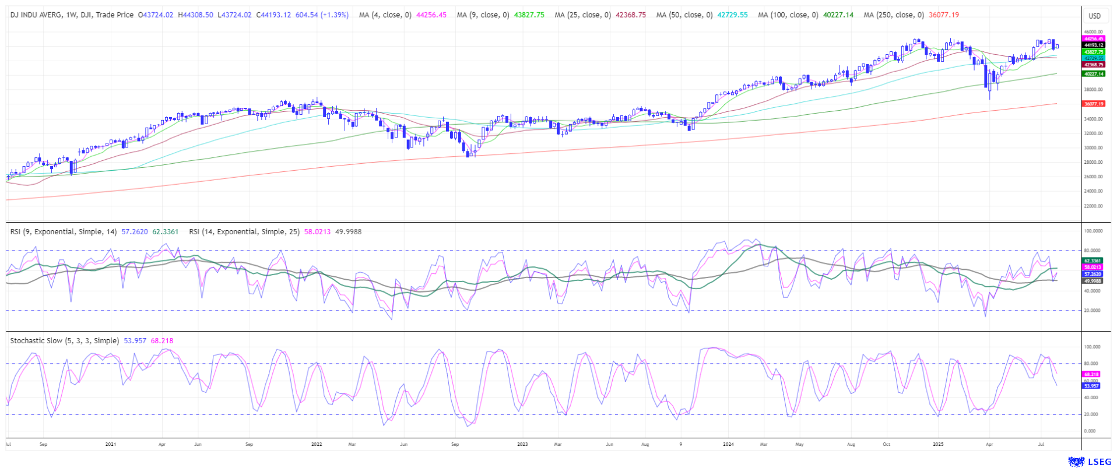This screenshot has height=468, width=1117.
Task: Select the MA (25, close, 0) indicator label
Action: coord(582,15)
